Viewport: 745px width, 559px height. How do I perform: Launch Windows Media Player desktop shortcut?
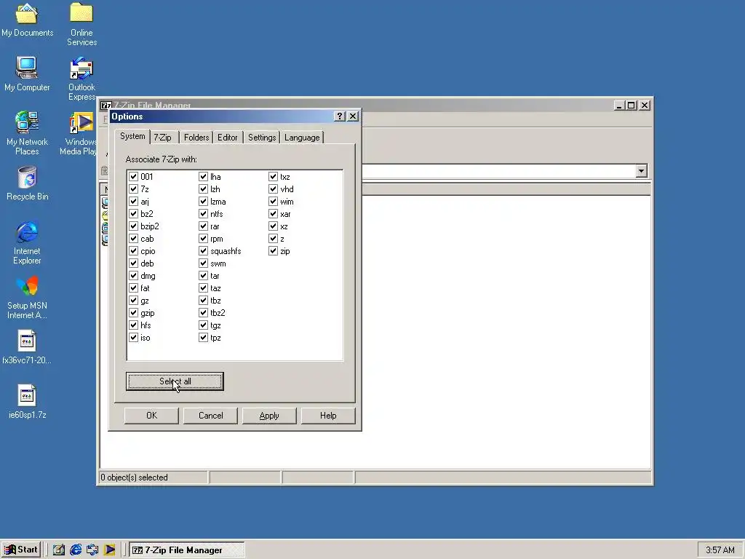(x=79, y=133)
